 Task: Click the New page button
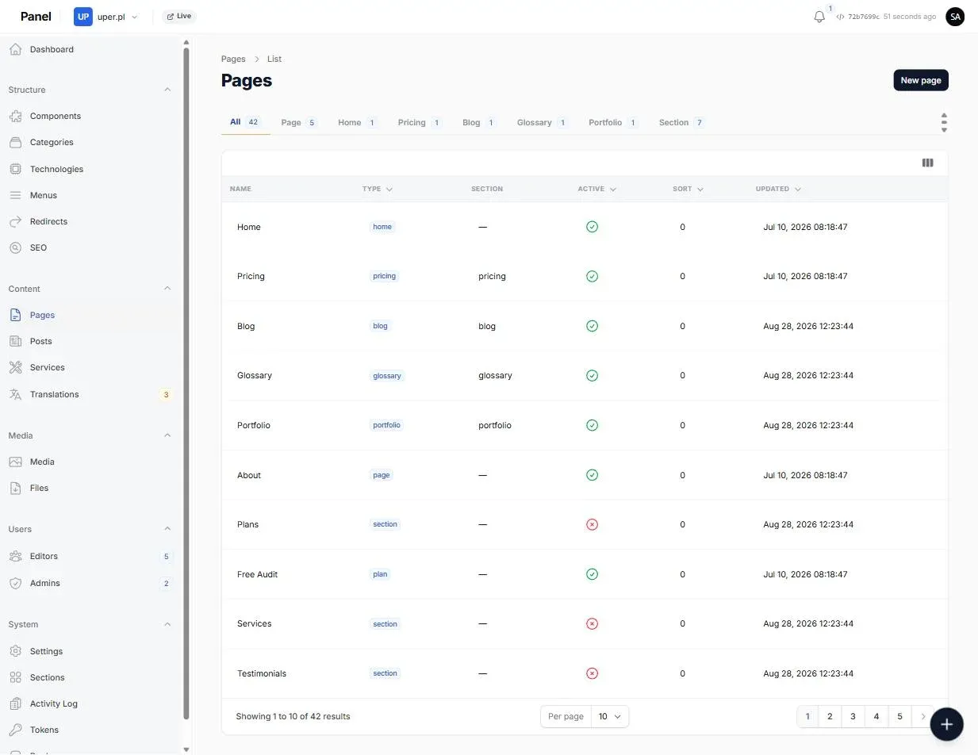tap(921, 80)
